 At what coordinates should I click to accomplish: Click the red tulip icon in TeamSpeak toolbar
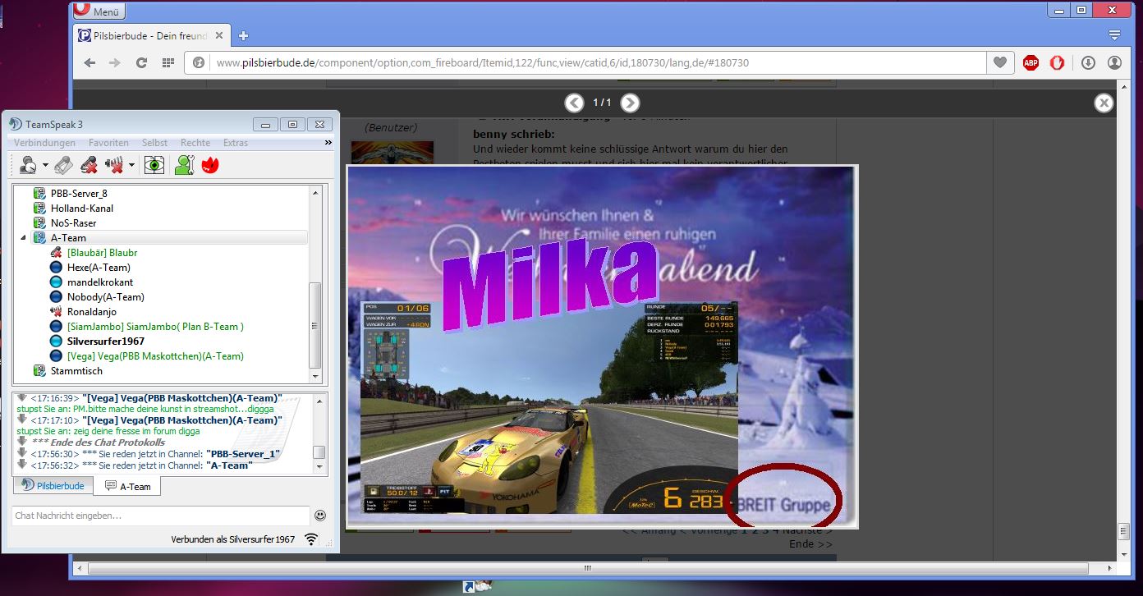coord(209,165)
